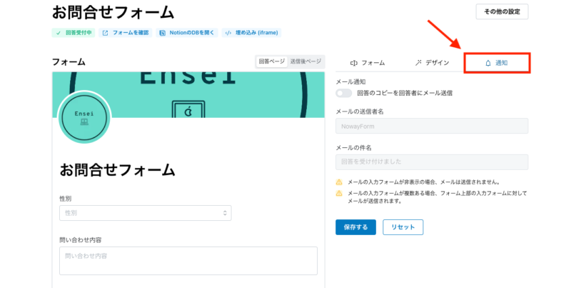The image size is (571, 288).
Task: Select the フォーム settings tab
Action: pyautogui.click(x=367, y=63)
